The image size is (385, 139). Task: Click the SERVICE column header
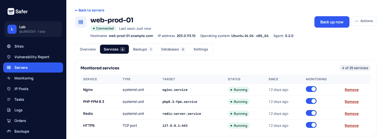90,79
